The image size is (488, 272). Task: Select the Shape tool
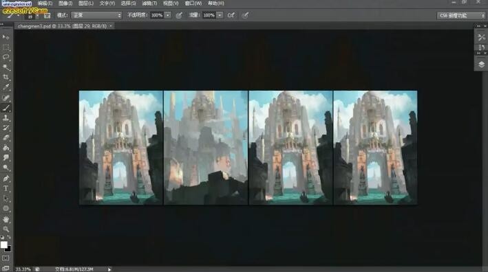click(6, 208)
